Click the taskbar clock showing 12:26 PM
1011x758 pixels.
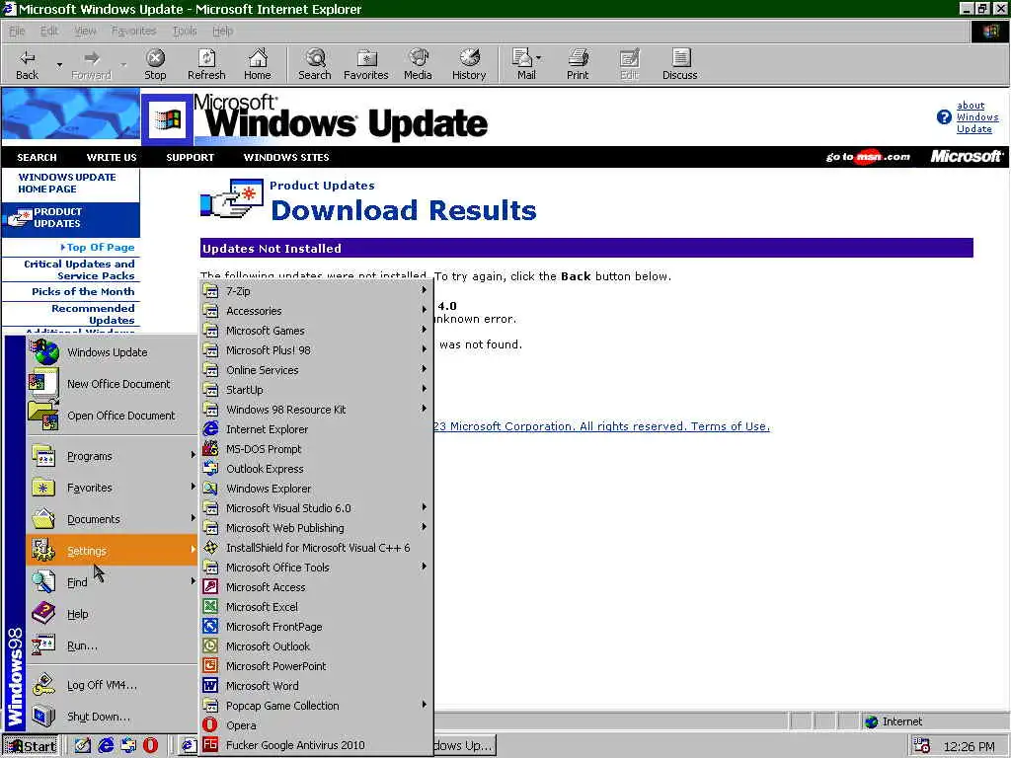coord(969,746)
